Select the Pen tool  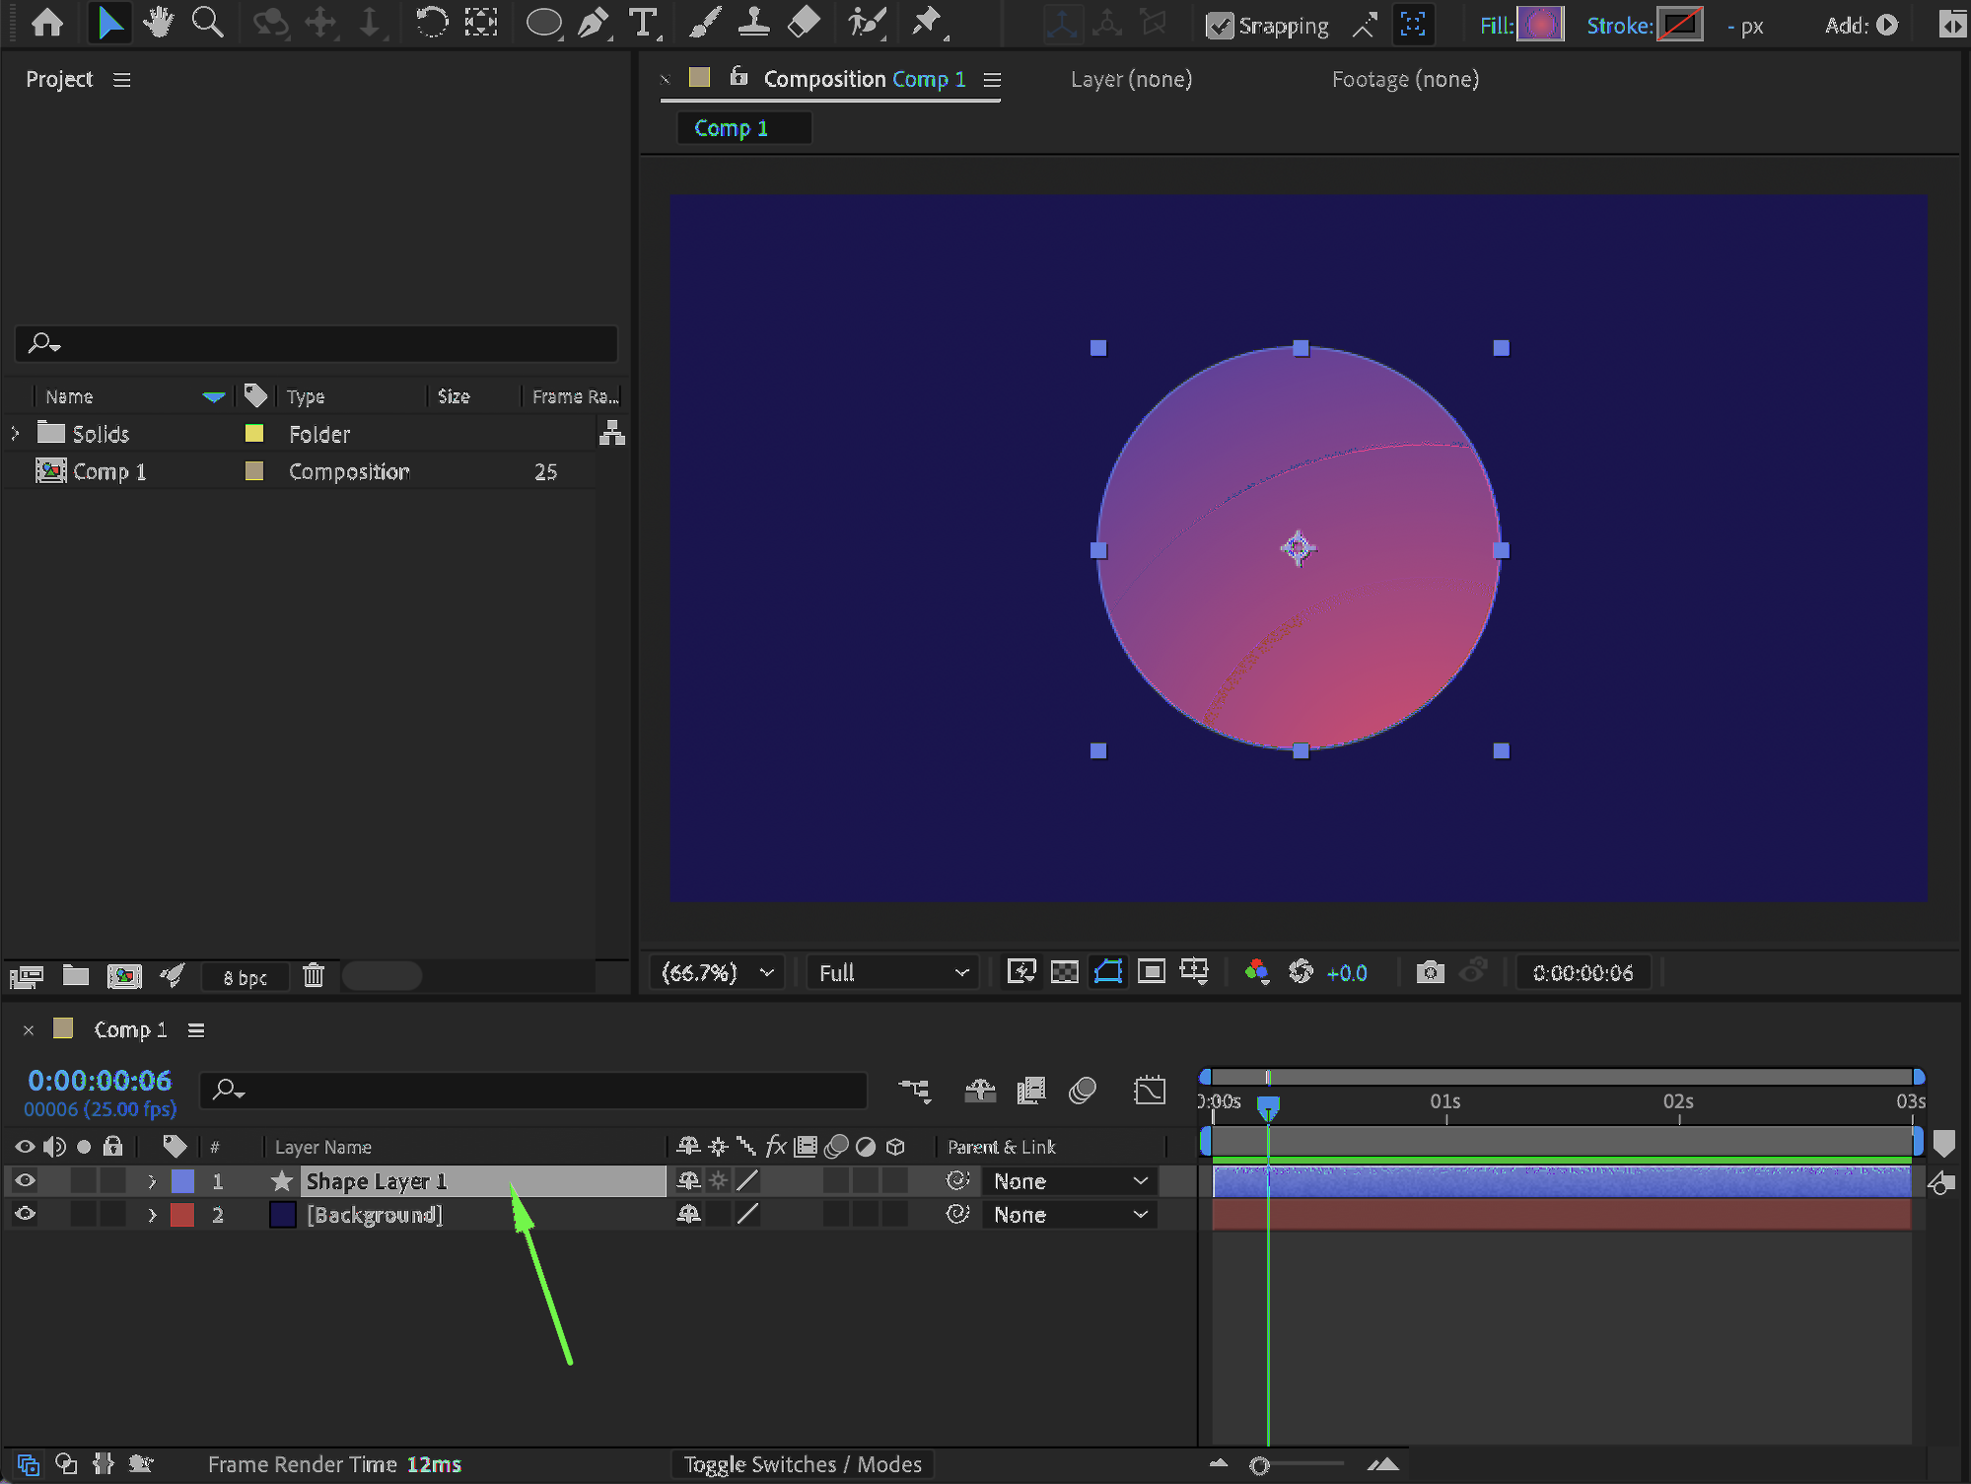(593, 22)
